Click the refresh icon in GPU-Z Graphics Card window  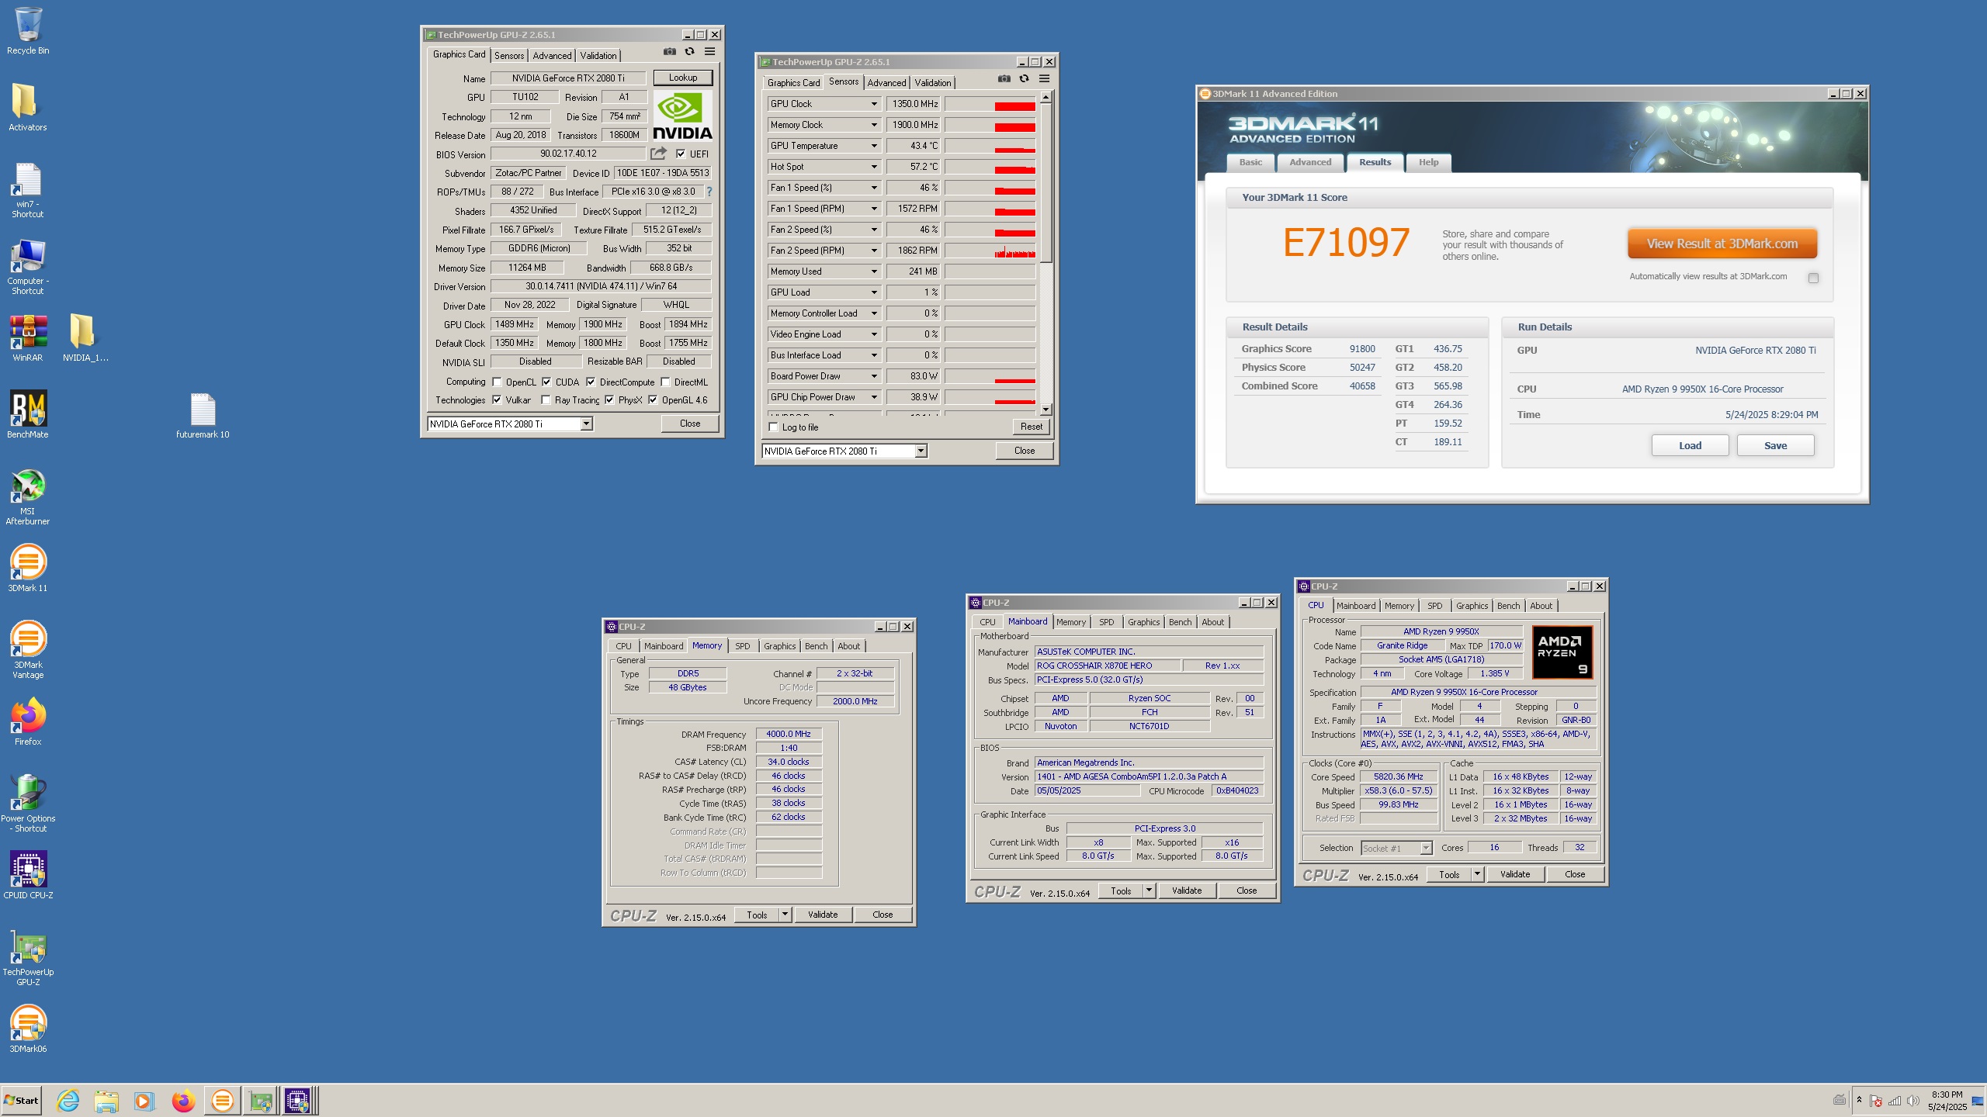click(x=689, y=52)
